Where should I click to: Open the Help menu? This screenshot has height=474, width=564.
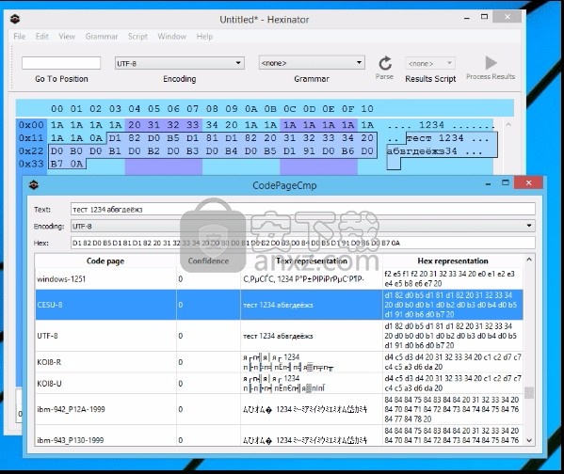point(204,37)
